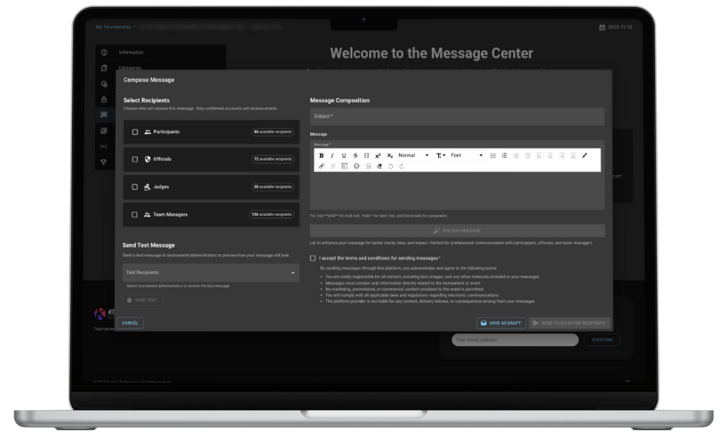Click the superscript icon in the toolbar

[x=378, y=155]
